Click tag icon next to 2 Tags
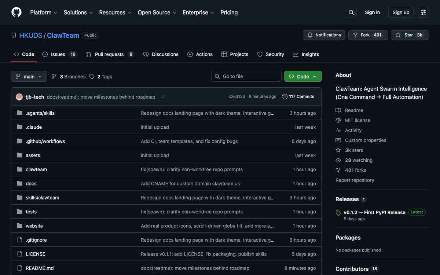Image resolution: width=440 pixels, height=275 pixels. (92, 76)
